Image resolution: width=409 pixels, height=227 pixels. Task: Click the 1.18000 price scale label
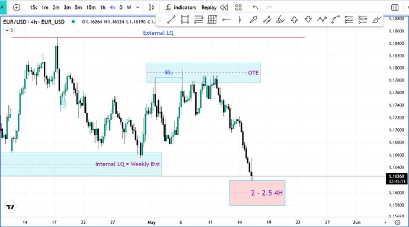point(397,68)
